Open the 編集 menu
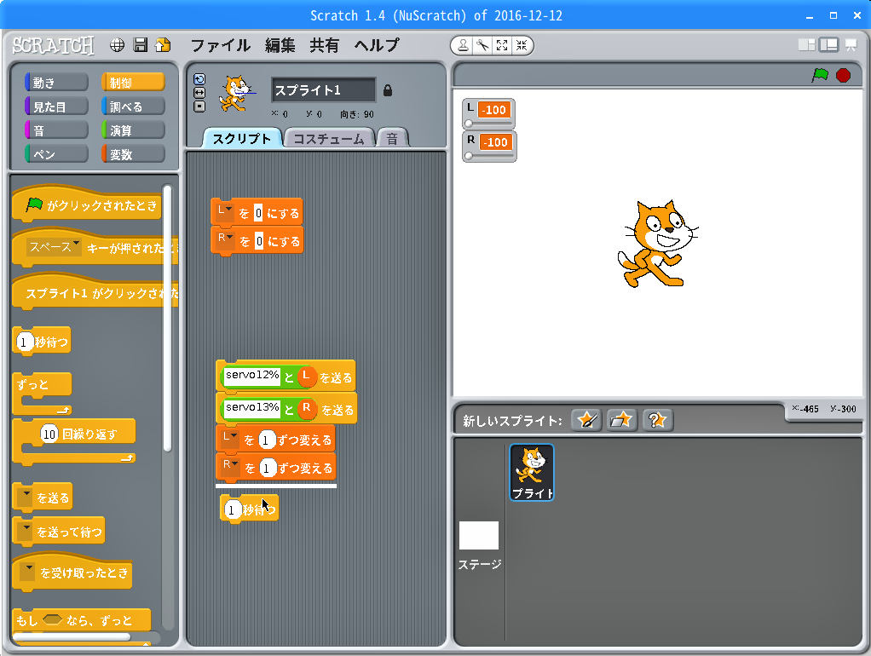The image size is (871, 656). [280, 45]
